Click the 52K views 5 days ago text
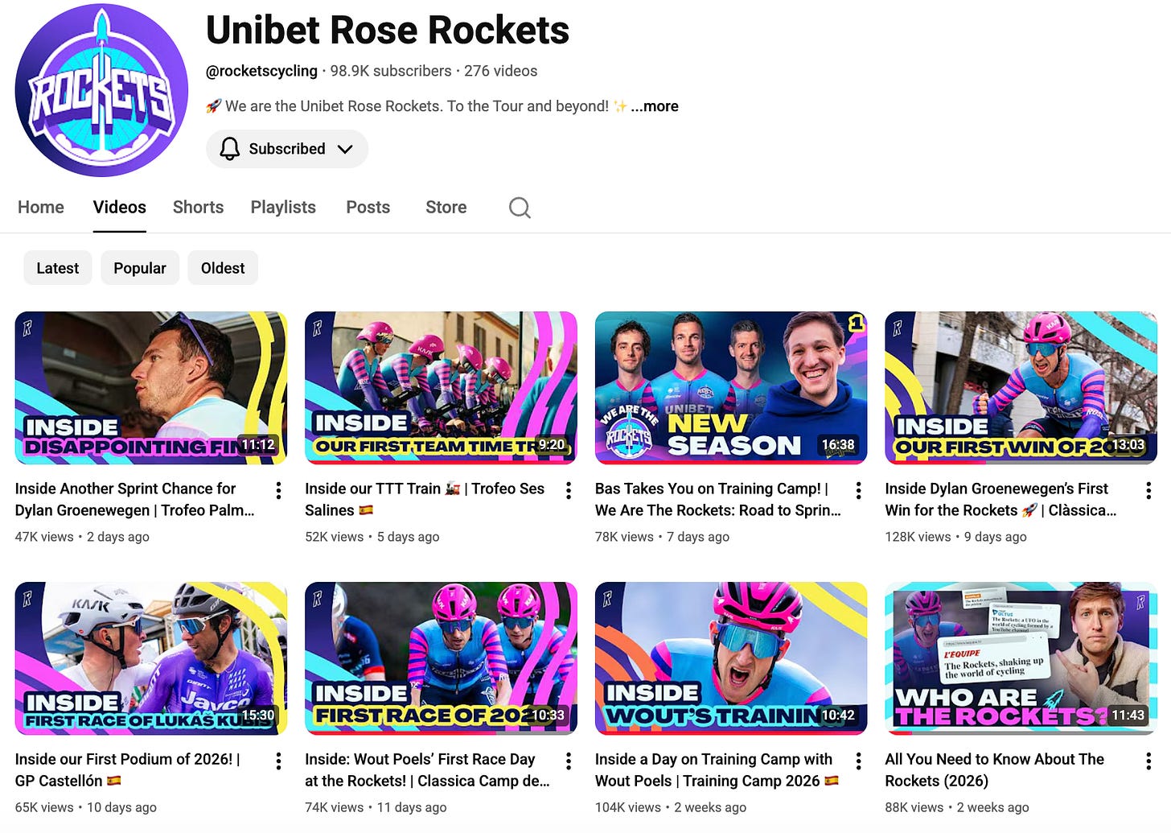 pyautogui.click(x=372, y=537)
